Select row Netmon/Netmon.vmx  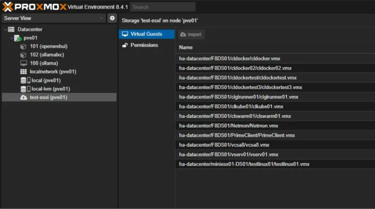(275, 126)
